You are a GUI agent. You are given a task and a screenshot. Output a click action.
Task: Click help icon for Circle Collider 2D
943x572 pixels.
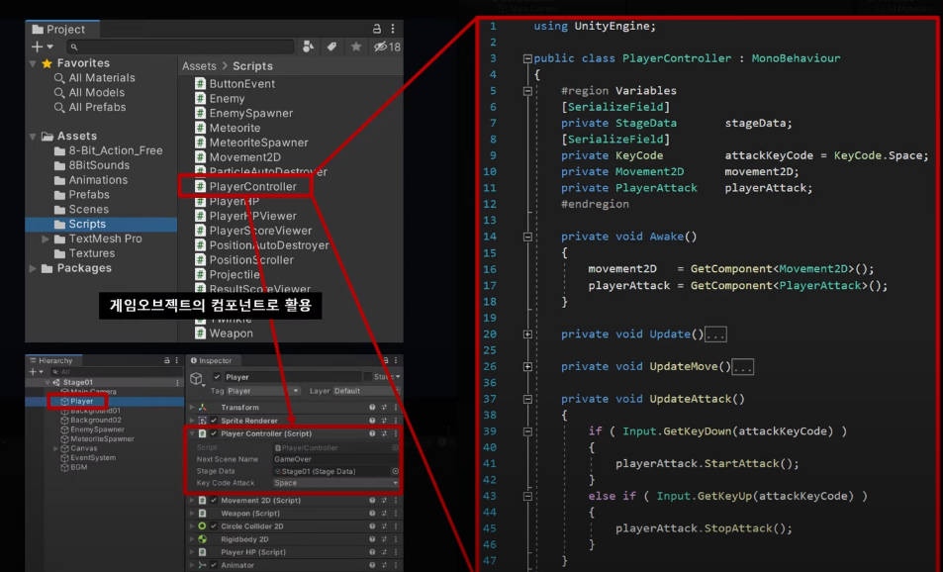(372, 526)
